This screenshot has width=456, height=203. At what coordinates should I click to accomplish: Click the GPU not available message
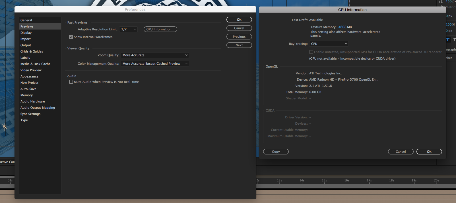click(x=352, y=58)
